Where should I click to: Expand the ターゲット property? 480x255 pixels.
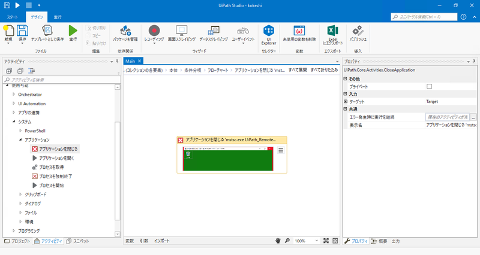point(346,101)
